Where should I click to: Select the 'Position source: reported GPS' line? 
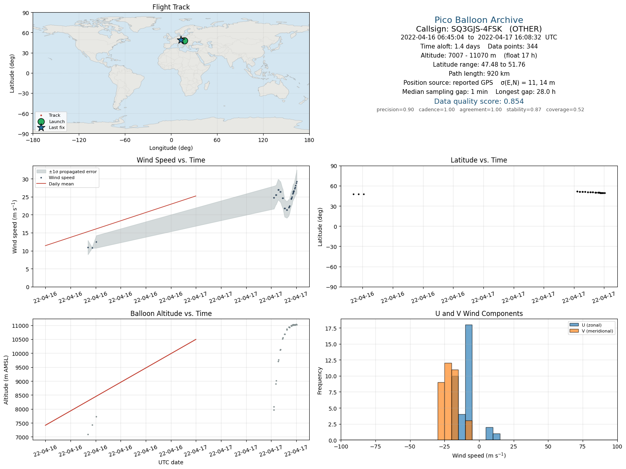[479, 83]
